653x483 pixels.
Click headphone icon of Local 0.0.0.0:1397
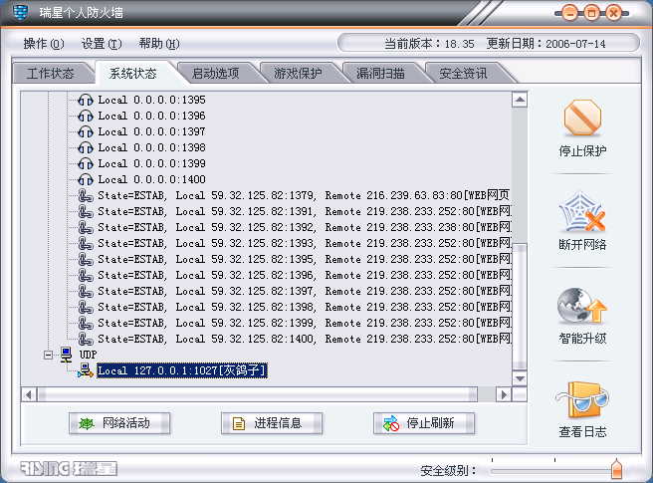point(86,131)
